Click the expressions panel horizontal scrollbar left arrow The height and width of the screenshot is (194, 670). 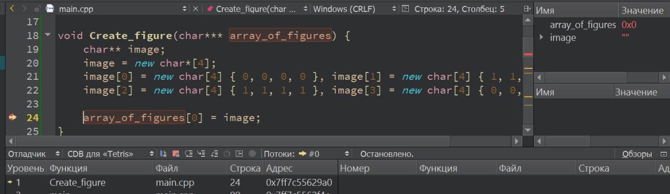[x=539, y=141]
